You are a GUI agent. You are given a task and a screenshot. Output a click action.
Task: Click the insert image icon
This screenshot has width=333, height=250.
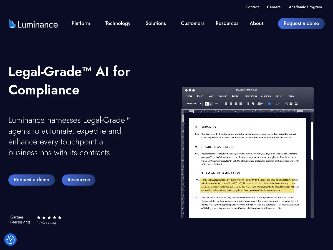point(296,103)
